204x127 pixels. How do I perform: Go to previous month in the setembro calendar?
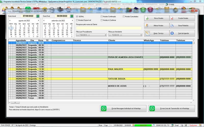pyautogui.click(x=44, y=21)
